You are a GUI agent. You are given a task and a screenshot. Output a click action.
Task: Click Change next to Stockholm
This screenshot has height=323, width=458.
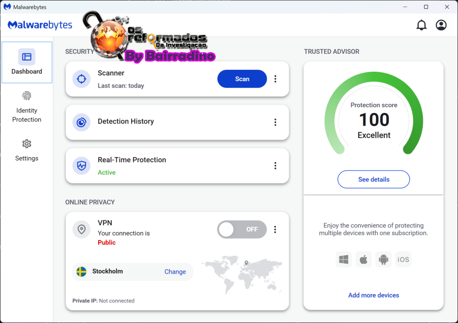click(x=175, y=272)
